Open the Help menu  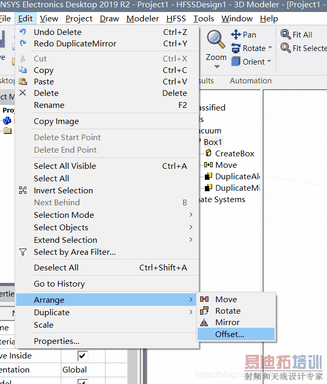click(x=269, y=19)
